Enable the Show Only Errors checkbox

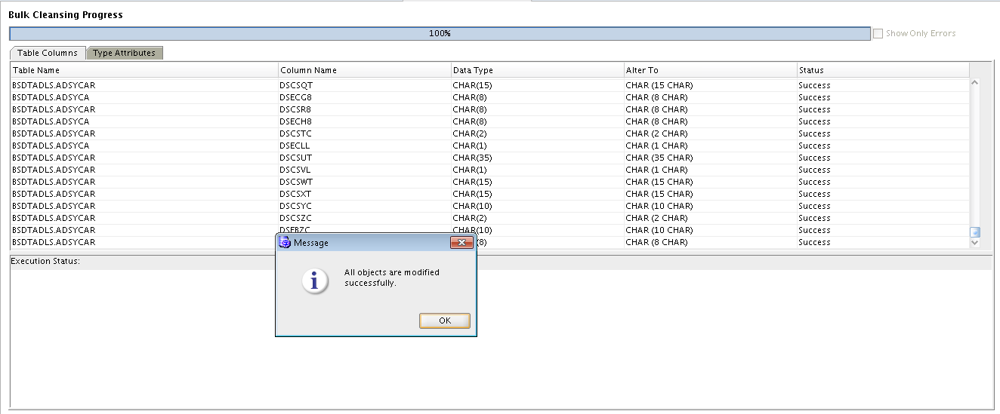point(878,33)
